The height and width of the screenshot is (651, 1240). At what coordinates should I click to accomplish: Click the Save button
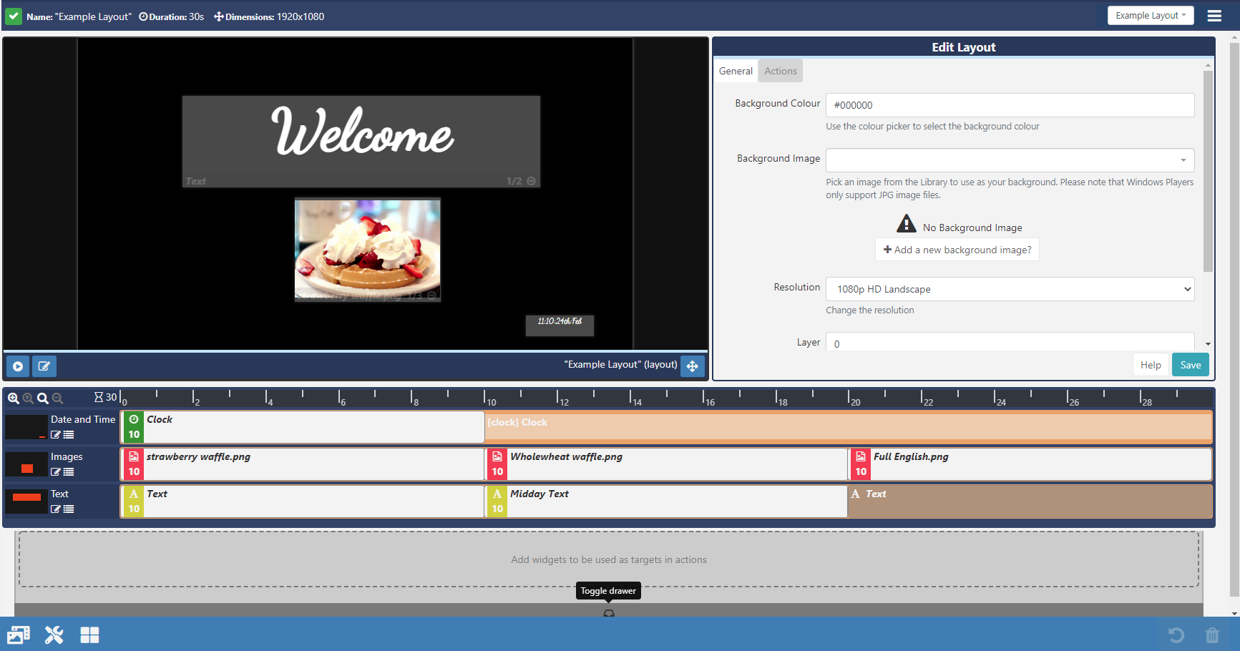point(1190,365)
